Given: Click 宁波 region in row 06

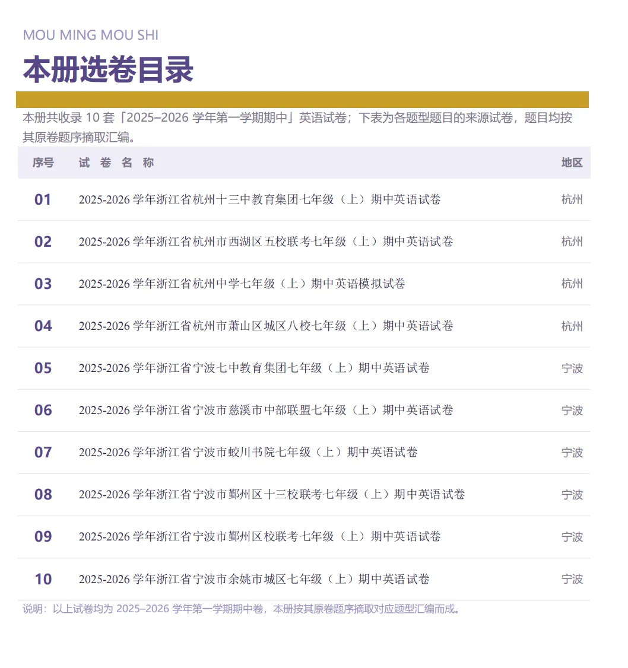Looking at the screenshot, I should (572, 411).
